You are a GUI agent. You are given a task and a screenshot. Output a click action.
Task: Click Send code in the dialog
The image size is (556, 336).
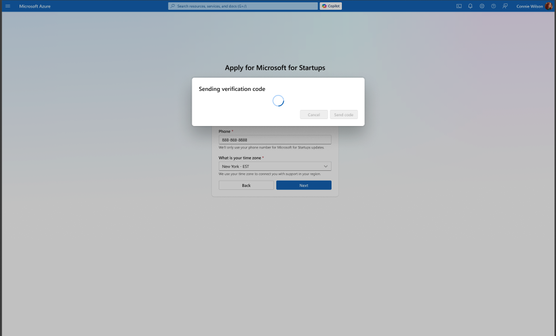[x=344, y=114]
